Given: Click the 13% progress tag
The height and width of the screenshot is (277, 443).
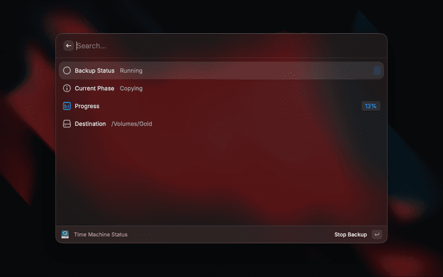Looking at the screenshot, I should point(371,106).
